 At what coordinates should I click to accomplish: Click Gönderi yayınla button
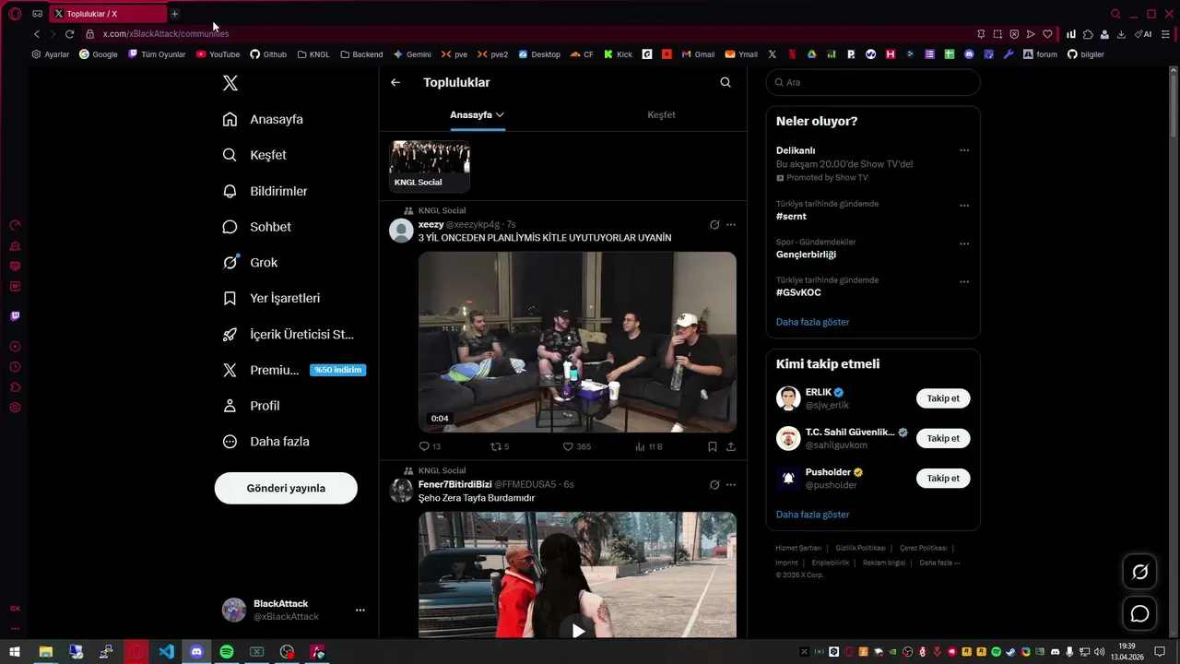[x=286, y=488]
